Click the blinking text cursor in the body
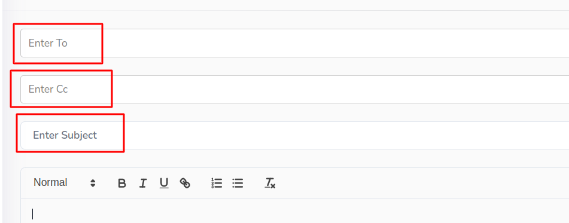 [x=33, y=214]
